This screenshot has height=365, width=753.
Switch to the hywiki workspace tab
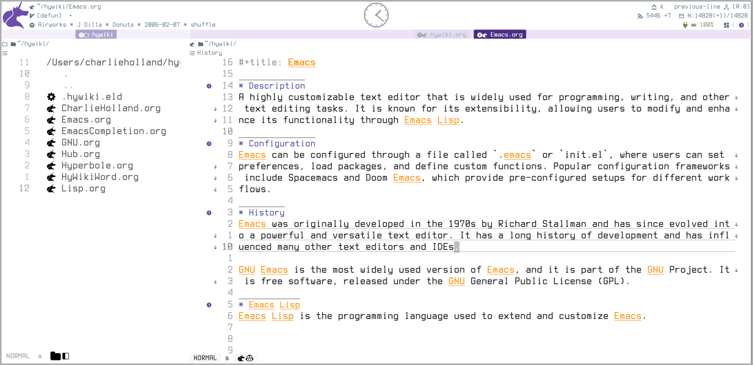click(96, 35)
